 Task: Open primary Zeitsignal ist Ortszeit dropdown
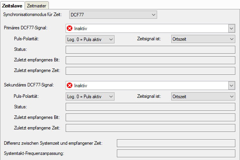pyautogui.click(x=203, y=39)
